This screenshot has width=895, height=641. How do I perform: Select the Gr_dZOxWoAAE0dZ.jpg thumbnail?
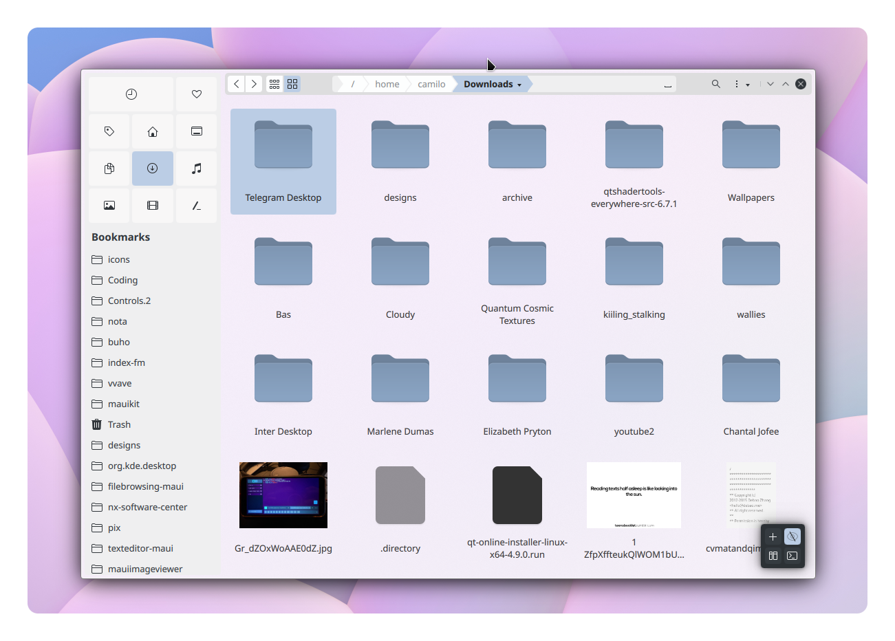pos(283,495)
